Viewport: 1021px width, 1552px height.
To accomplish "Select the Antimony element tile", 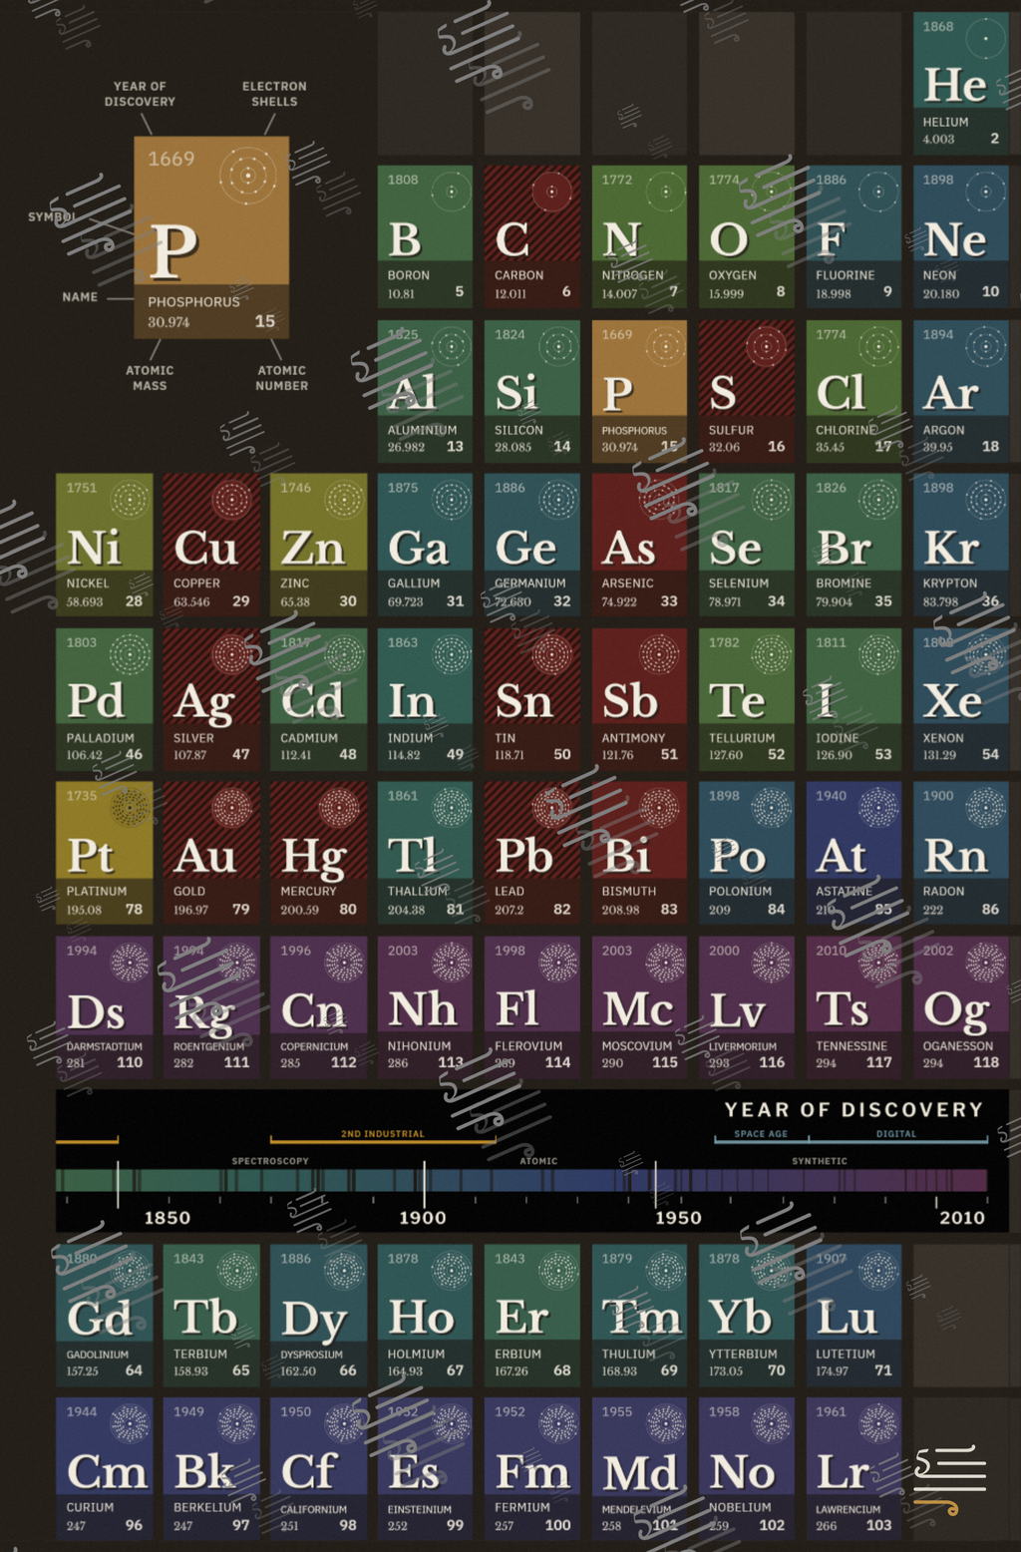I will [639, 699].
